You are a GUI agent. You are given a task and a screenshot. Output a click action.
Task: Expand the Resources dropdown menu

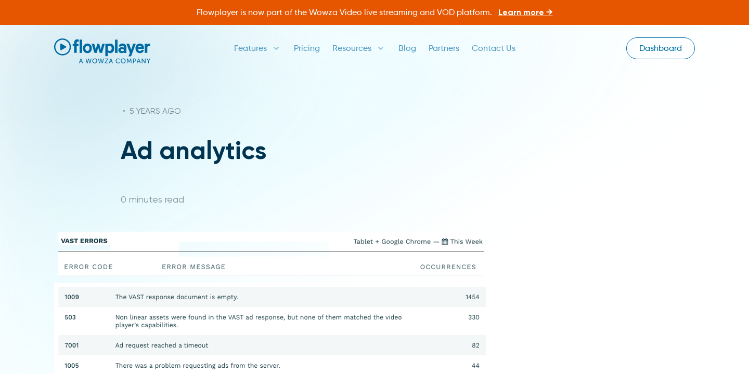[x=358, y=48]
